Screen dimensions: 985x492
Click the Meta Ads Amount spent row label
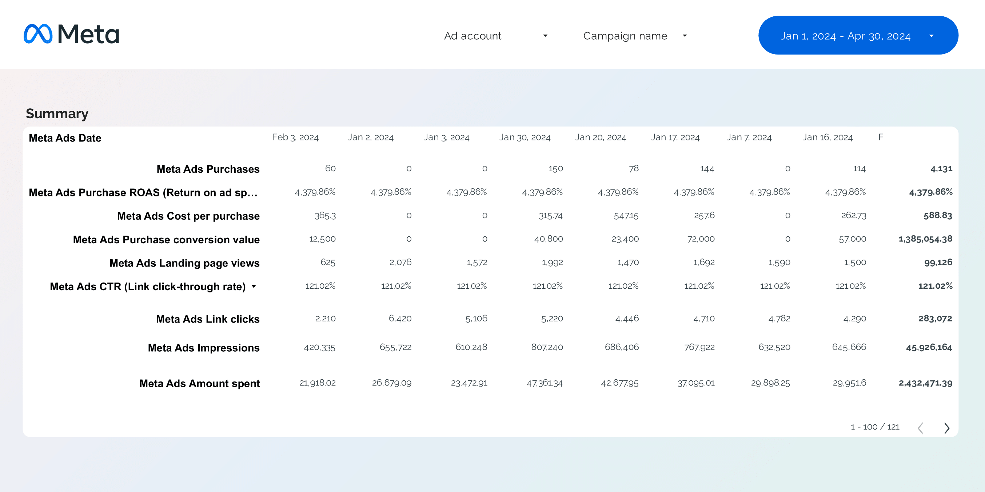(x=199, y=383)
